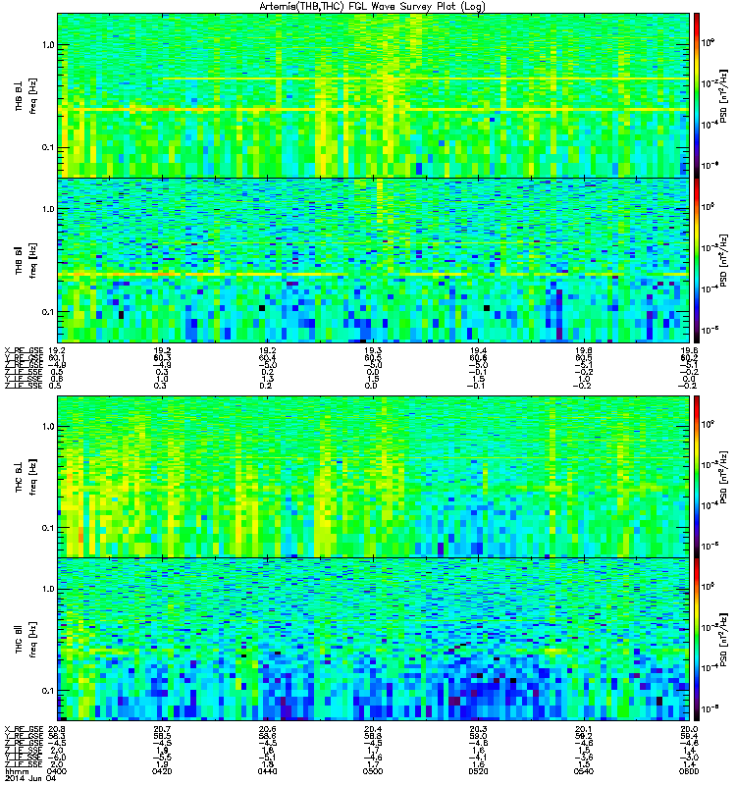Select the THB B-parallel spectrogram panel
The height and width of the screenshot is (785, 736).
pyautogui.click(x=373, y=260)
